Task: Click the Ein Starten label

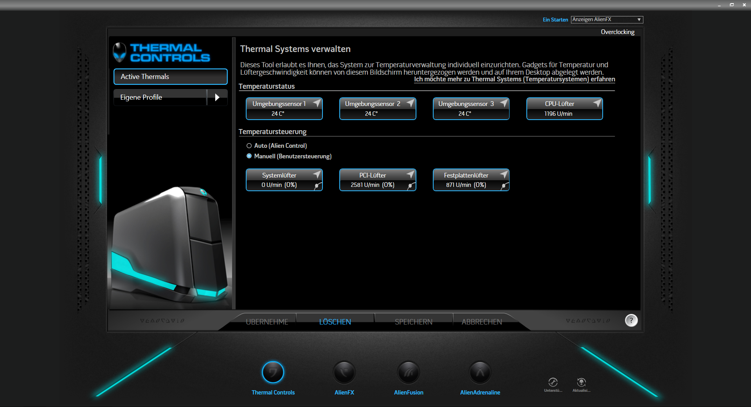Action: (x=555, y=20)
